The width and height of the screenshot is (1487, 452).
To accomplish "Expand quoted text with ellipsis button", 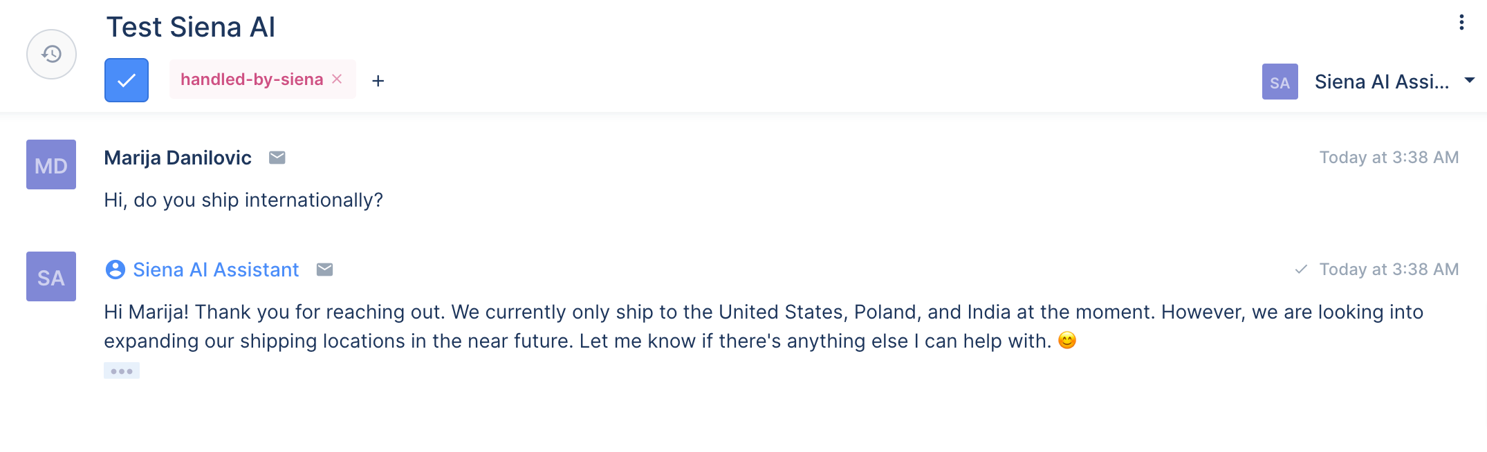I will [122, 370].
